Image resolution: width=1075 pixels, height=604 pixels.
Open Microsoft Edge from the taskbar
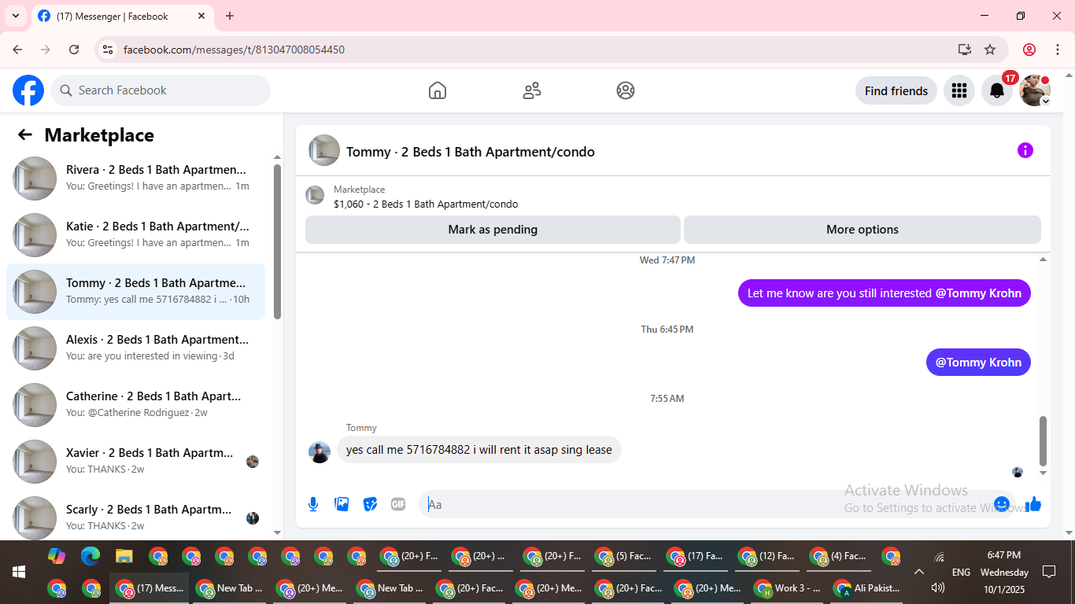(91, 556)
